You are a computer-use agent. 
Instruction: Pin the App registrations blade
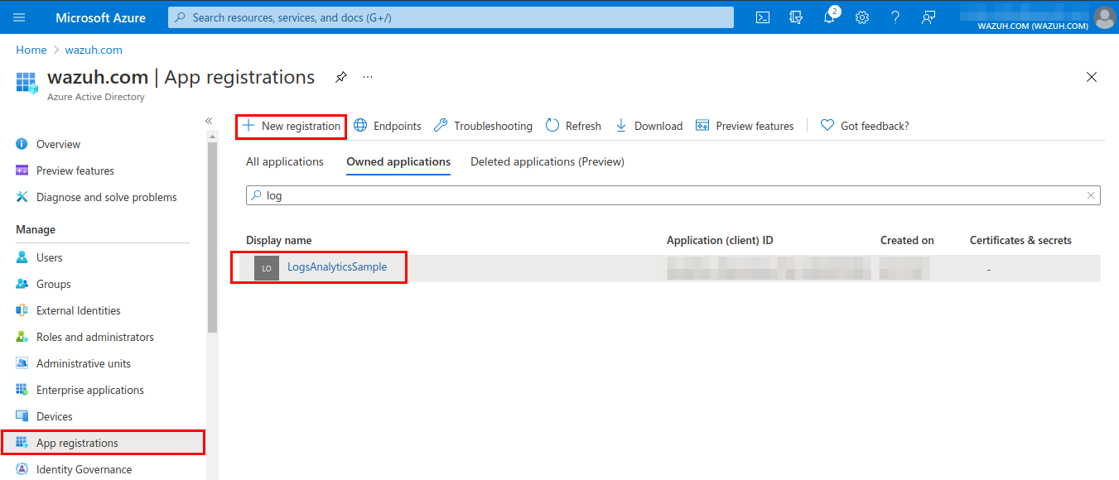click(340, 77)
